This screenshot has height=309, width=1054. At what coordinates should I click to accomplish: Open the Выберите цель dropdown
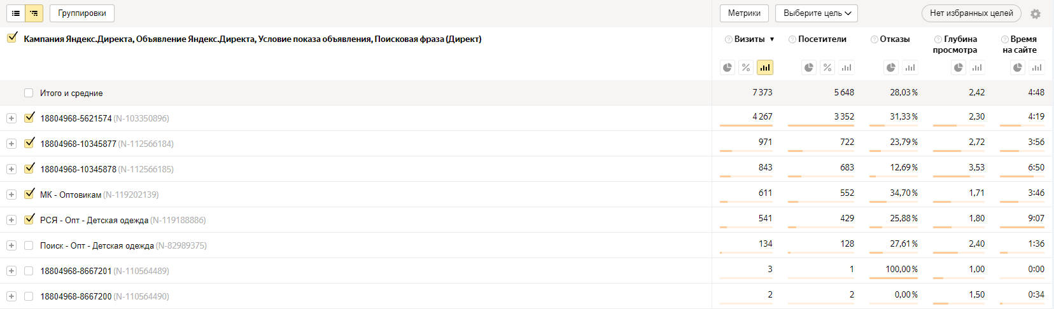click(x=817, y=13)
